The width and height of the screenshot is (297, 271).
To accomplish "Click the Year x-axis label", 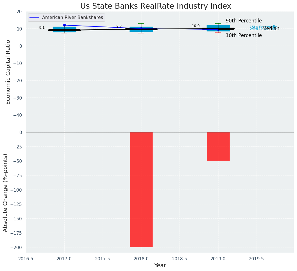I will pyautogui.click(x=160, y=266).
